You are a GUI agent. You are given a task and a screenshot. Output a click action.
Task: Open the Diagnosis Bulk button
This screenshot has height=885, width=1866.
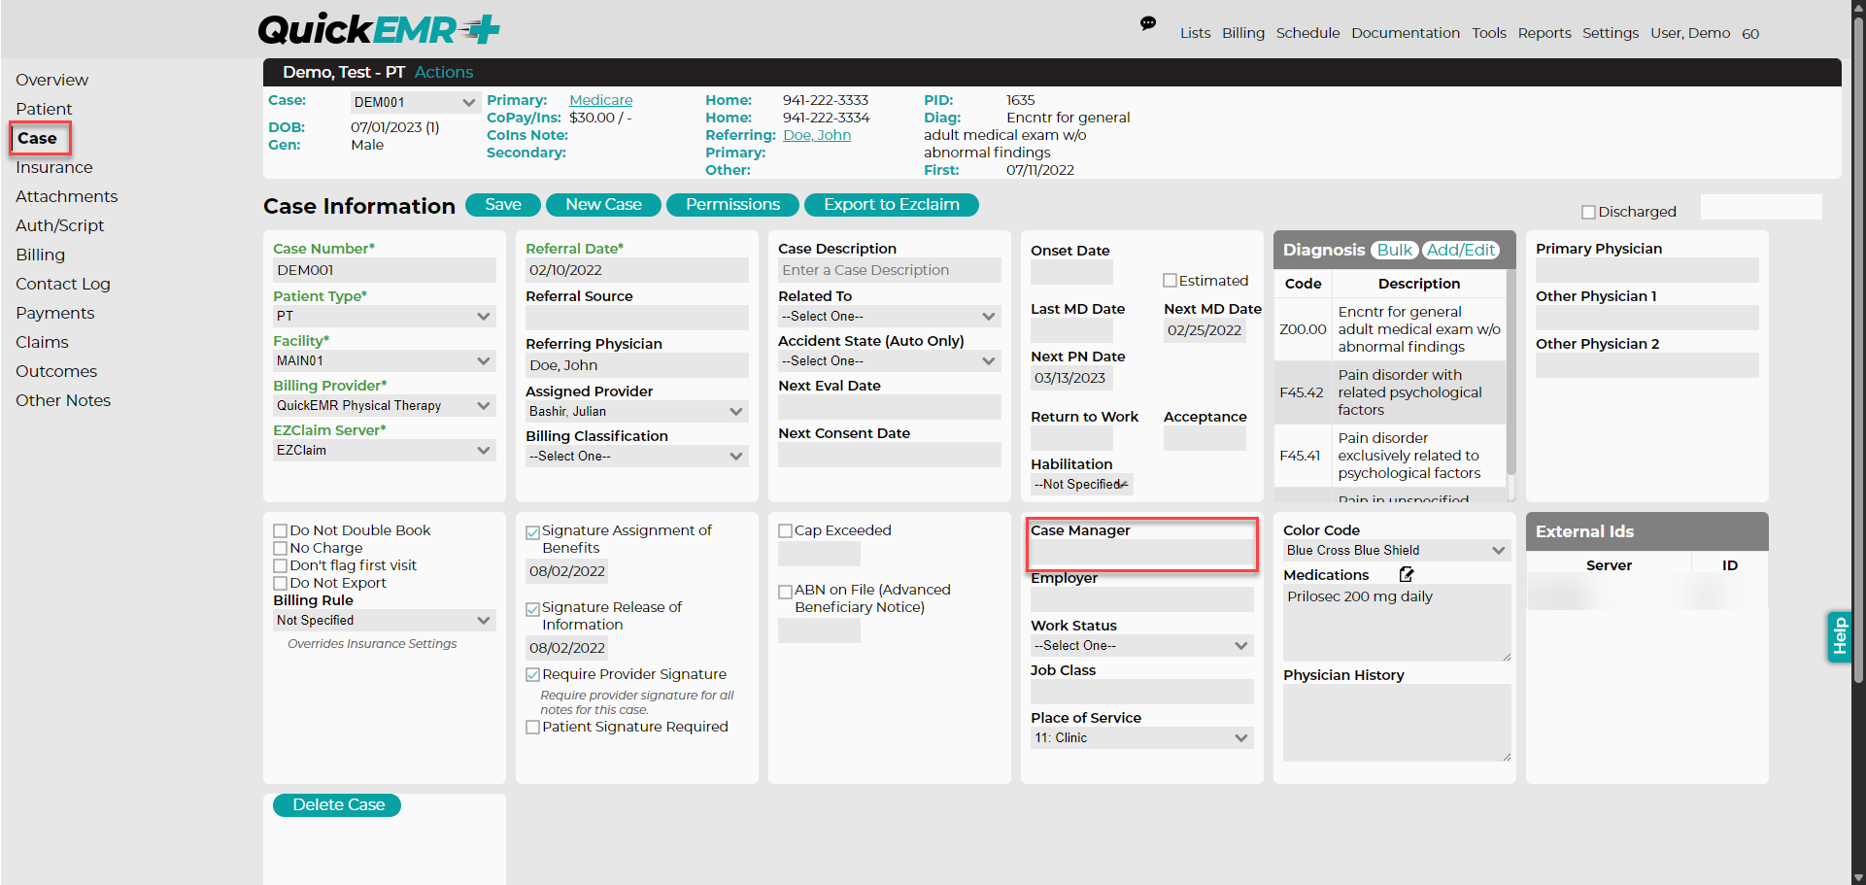[x=1395, y=251]
